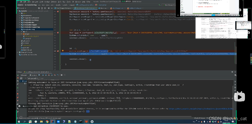Click the console scroll up arrow icon

coord(235,82)
